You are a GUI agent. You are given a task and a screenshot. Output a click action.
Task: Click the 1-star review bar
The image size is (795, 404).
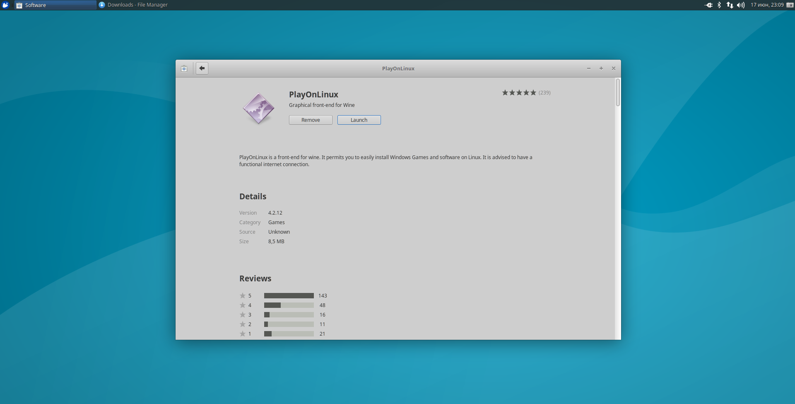[289, 334]
